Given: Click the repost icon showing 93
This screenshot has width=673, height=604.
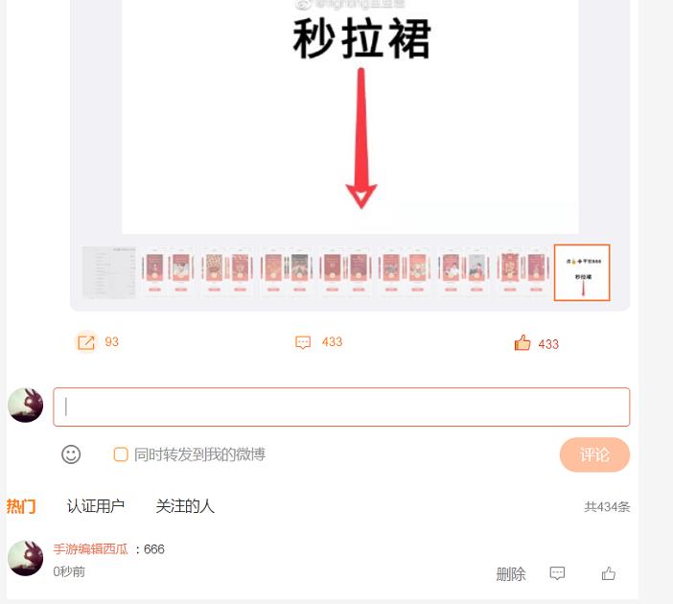Looking at the screenshot, I should [86, 342].
